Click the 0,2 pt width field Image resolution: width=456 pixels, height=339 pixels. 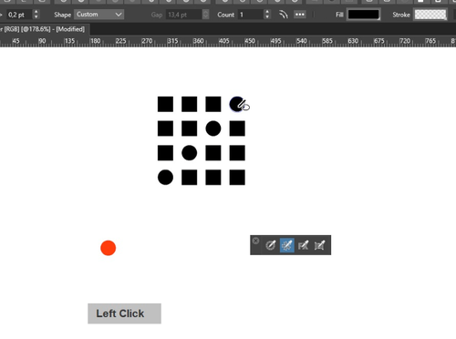(x=19, y=15)
